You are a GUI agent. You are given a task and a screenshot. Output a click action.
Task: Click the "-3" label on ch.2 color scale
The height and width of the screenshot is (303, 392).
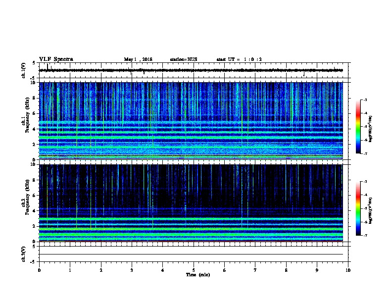click(365, 182)
